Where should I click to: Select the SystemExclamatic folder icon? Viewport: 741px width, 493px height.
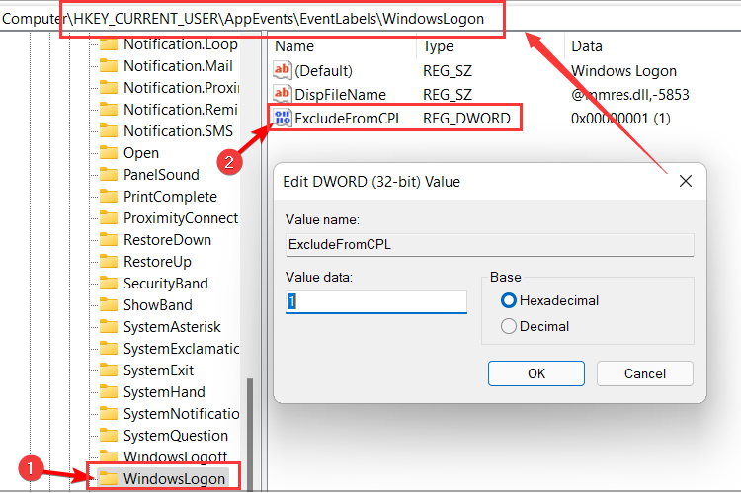pos(109,349)
